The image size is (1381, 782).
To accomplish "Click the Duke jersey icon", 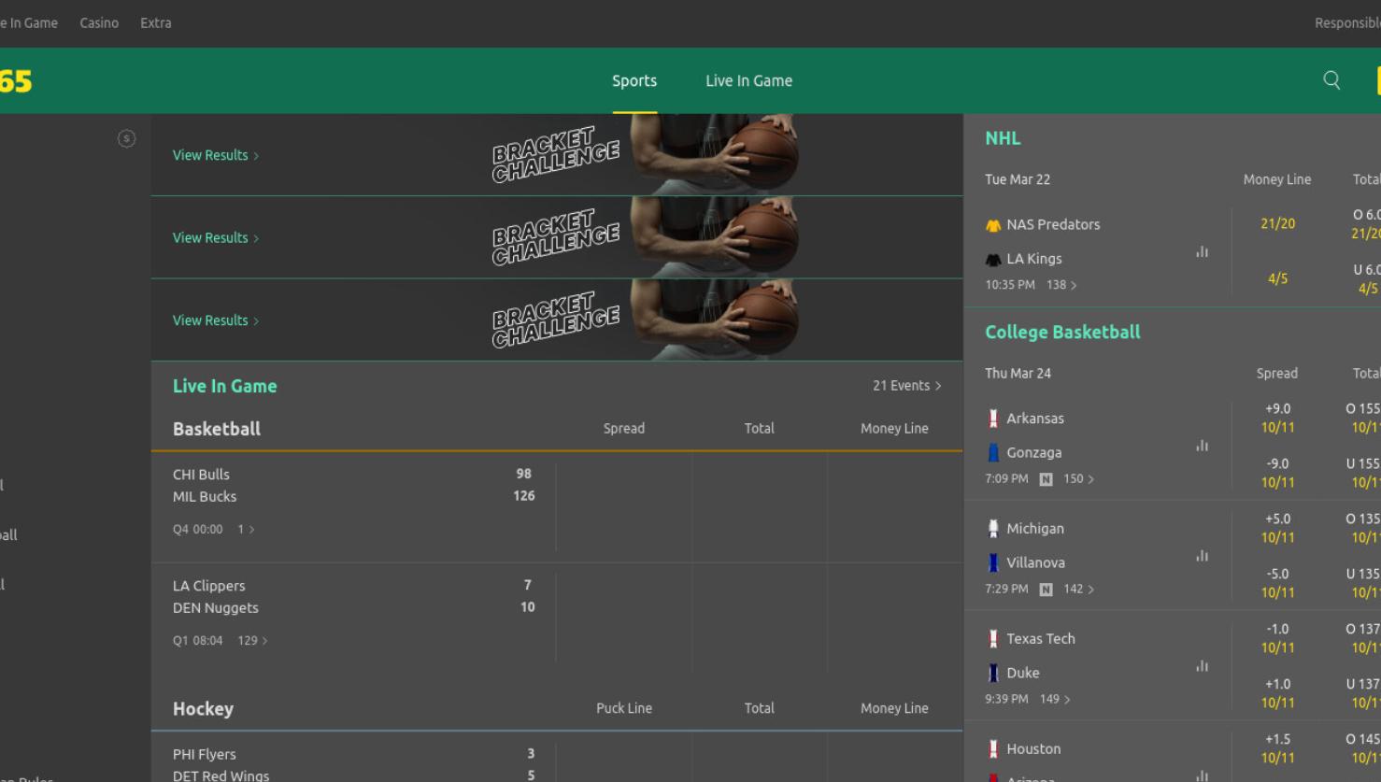I will coord(993,673).
